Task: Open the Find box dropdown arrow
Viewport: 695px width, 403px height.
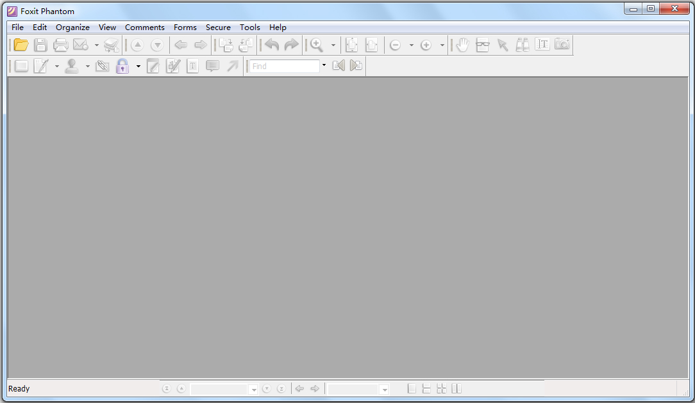Action: click(324, 65)
